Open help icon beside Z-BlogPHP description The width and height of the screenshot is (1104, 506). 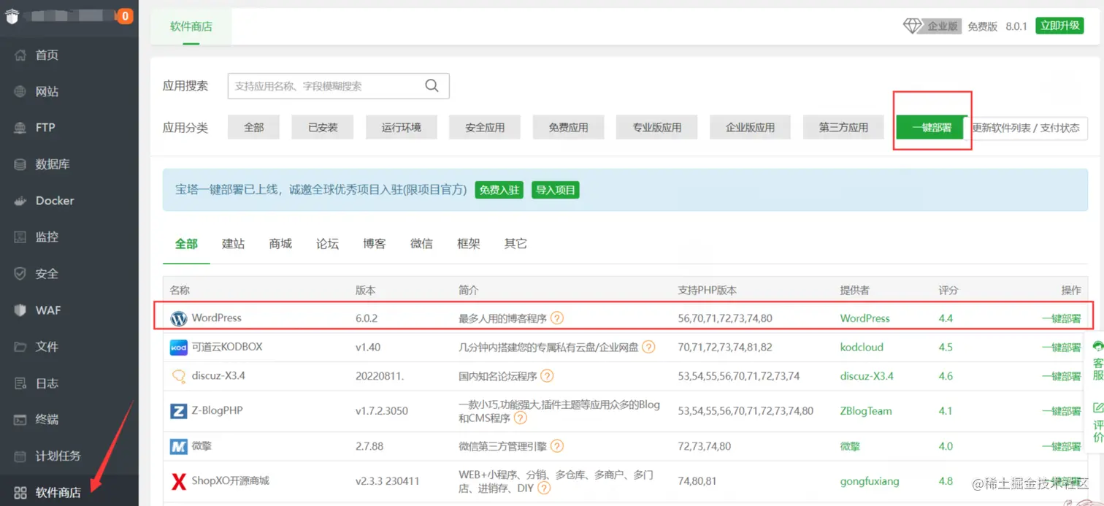click(x=521, y=418)
